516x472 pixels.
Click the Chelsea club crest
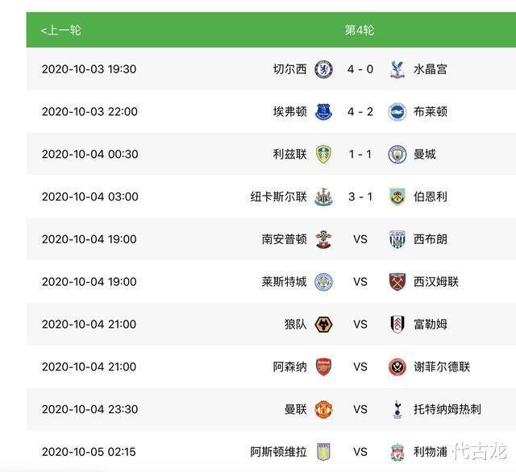[x=323, y=69]
